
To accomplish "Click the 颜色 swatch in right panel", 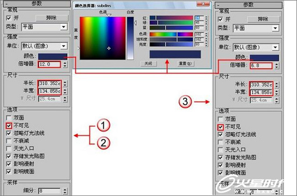I will coord(264,57).
